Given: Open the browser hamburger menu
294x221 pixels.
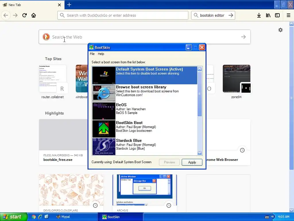Looking at the screenshot, I should tap(289, 15).
